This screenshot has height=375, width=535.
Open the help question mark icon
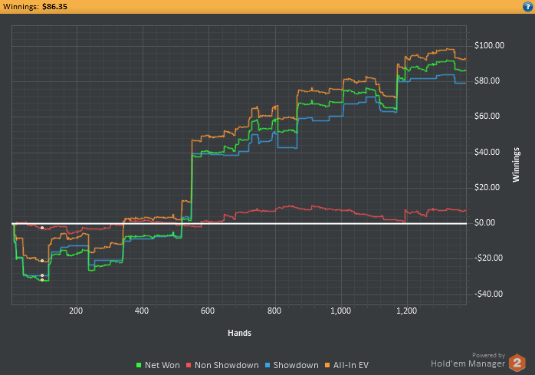527,6
